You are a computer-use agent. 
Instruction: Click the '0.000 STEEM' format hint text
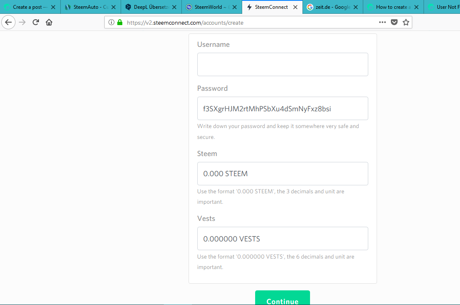coord(271,197)
